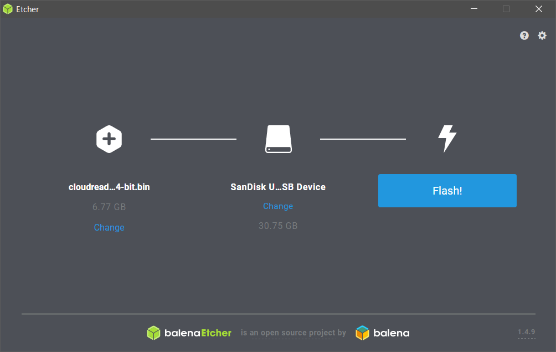
Task: Open the help question mark icon
Action: point(524,35)
